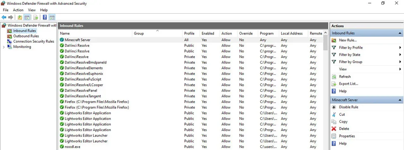Sort by the Remote column header
The image size is (404, 150).
click(x=316, y=33)
